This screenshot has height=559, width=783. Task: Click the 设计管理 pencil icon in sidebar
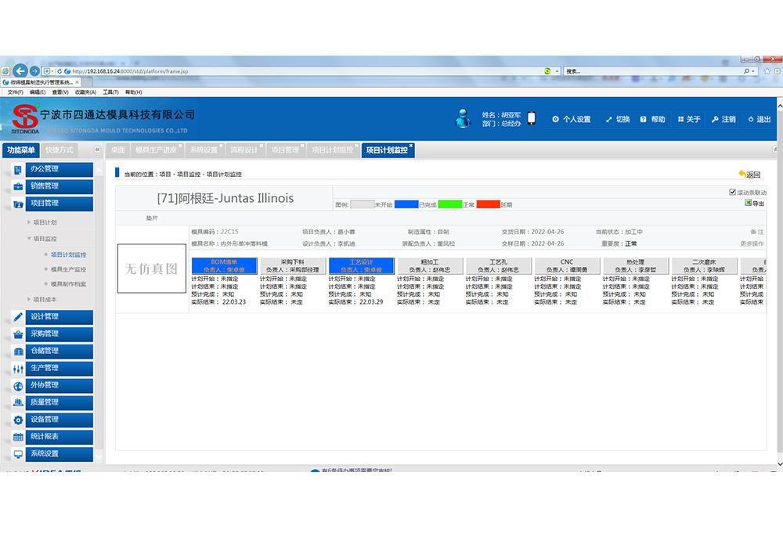tap(18, 317)
